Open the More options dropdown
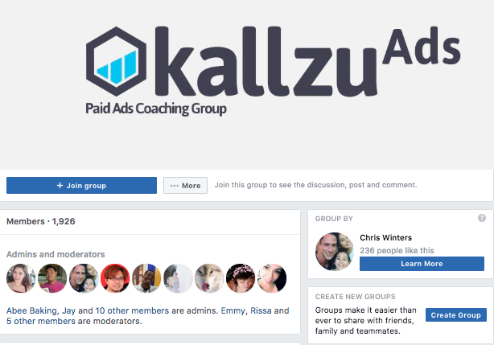This screenshot has width=494, height=345. coord(185,186)
